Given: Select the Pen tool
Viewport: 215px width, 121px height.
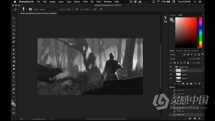Looking at the screenshot, I should [x=14, y=73].
